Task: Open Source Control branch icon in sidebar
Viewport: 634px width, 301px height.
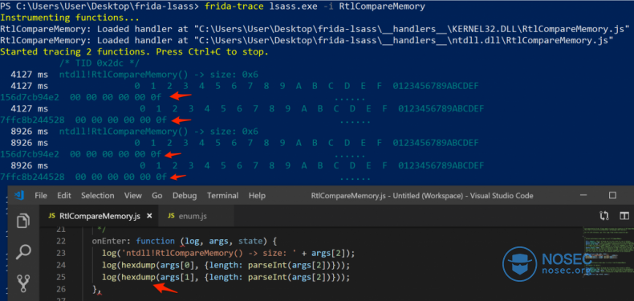Action: [x=23, y=283]
